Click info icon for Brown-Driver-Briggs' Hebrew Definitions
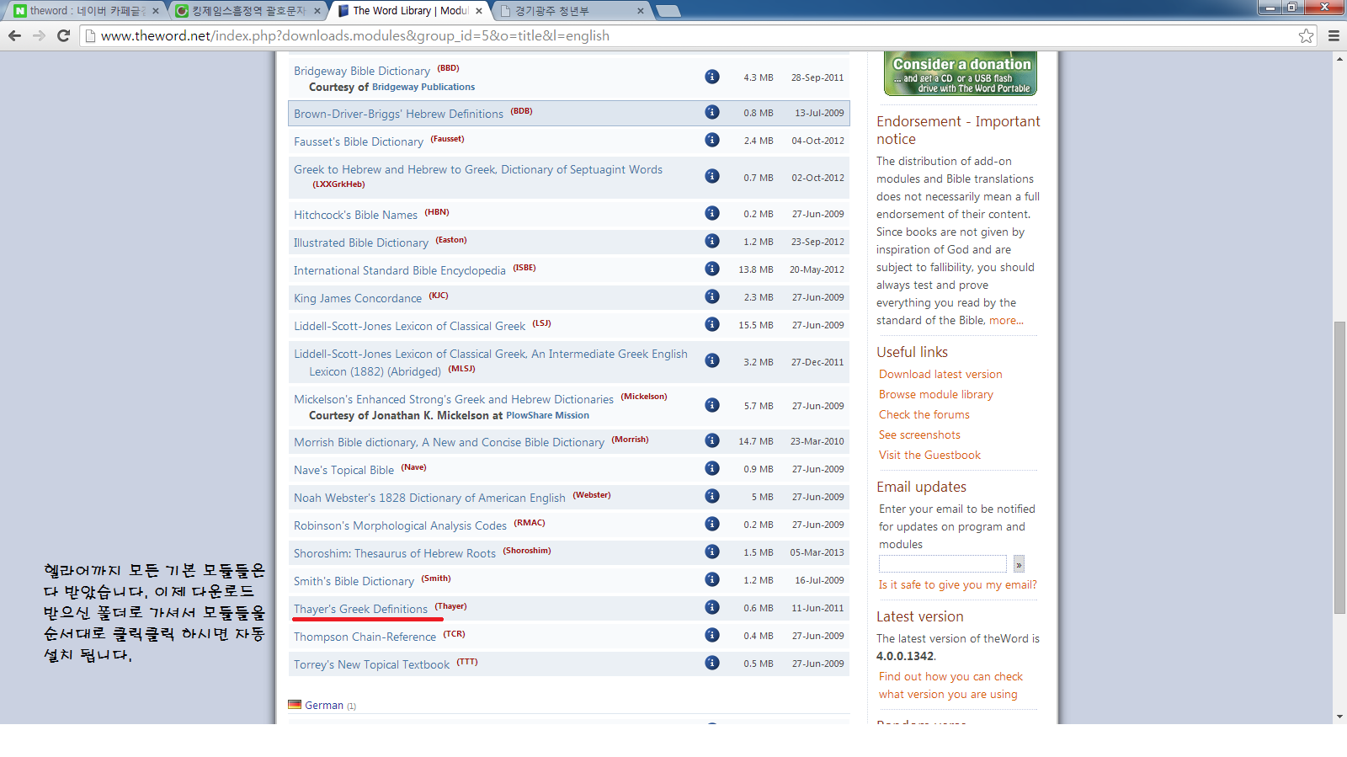The height and width of the screenshot is (757, 1347). pos(712,112)
